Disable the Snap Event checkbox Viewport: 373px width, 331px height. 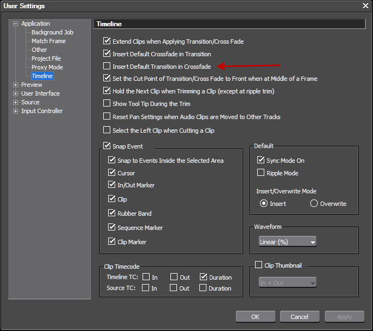coord(107,146)
